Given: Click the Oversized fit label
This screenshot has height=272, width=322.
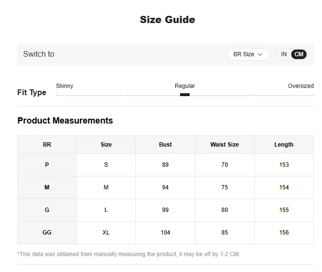Looking at the screenshot, I should [x=300, y=86].
